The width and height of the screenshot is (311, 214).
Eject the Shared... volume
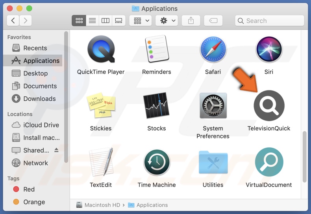(56, 150)
